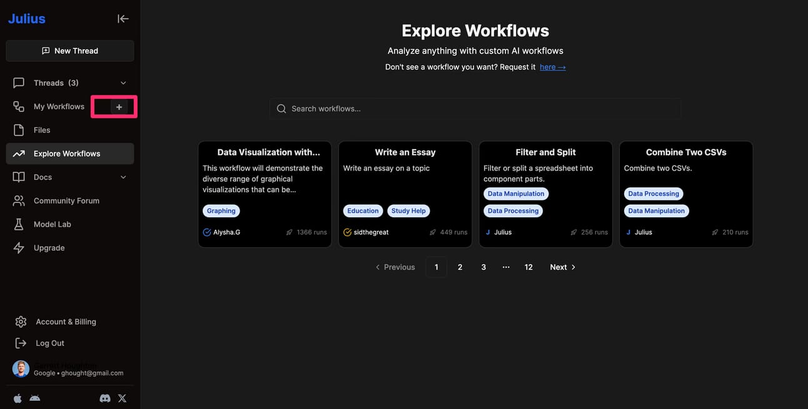Click the rocket icon by 1366 runs
The image size is (808, 409).
coord(289,232)
